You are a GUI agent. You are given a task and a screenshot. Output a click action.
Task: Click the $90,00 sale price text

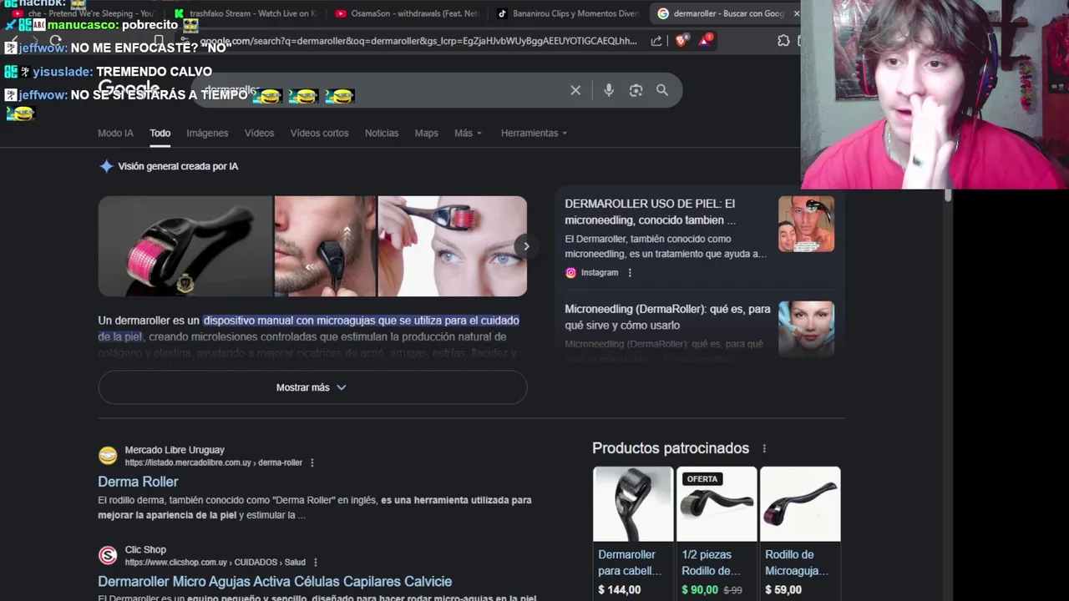[x=700, y=590]
